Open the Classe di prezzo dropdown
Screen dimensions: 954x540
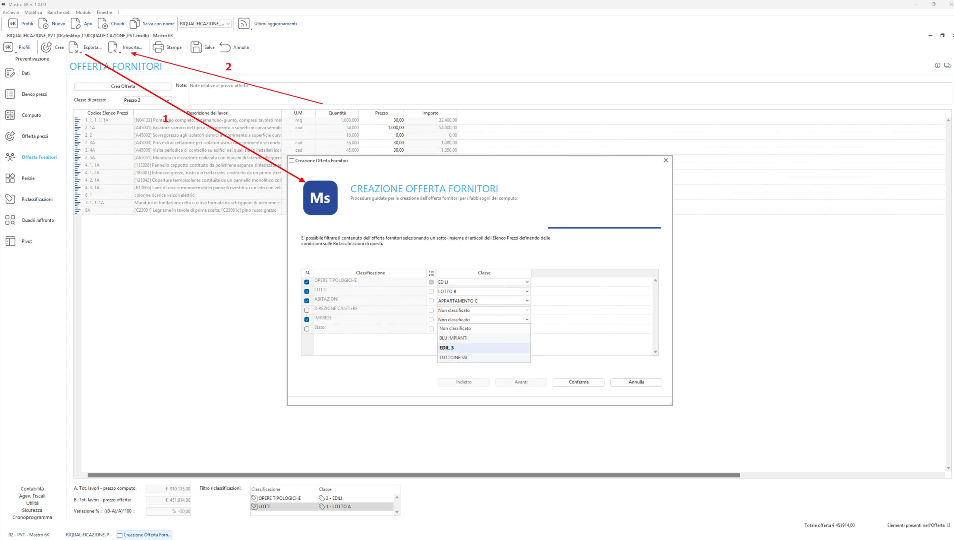tap(168, 100)
